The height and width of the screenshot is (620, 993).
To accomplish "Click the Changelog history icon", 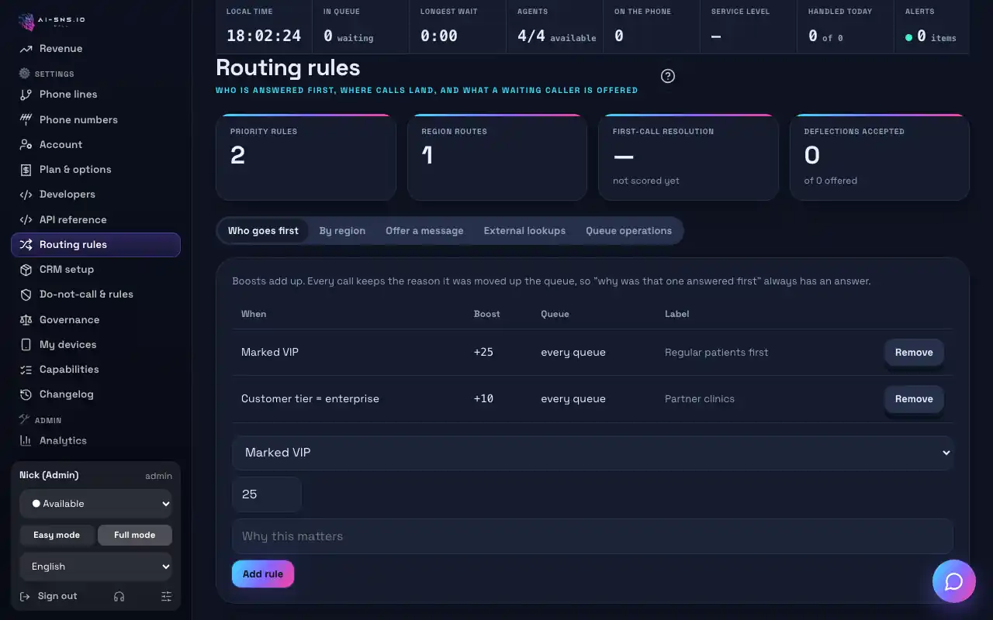I will [26, 394].
